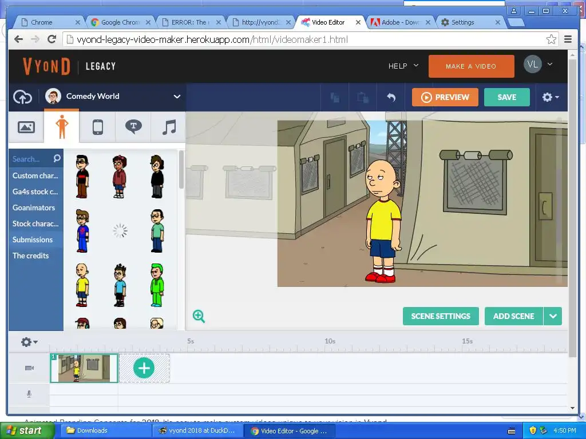Open the Music note tab
This screenshot has height=439, width=586.
pyautogui.click(x=169, y=127)
